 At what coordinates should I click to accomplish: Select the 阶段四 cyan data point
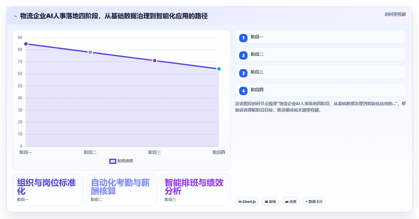click(219, 69)
